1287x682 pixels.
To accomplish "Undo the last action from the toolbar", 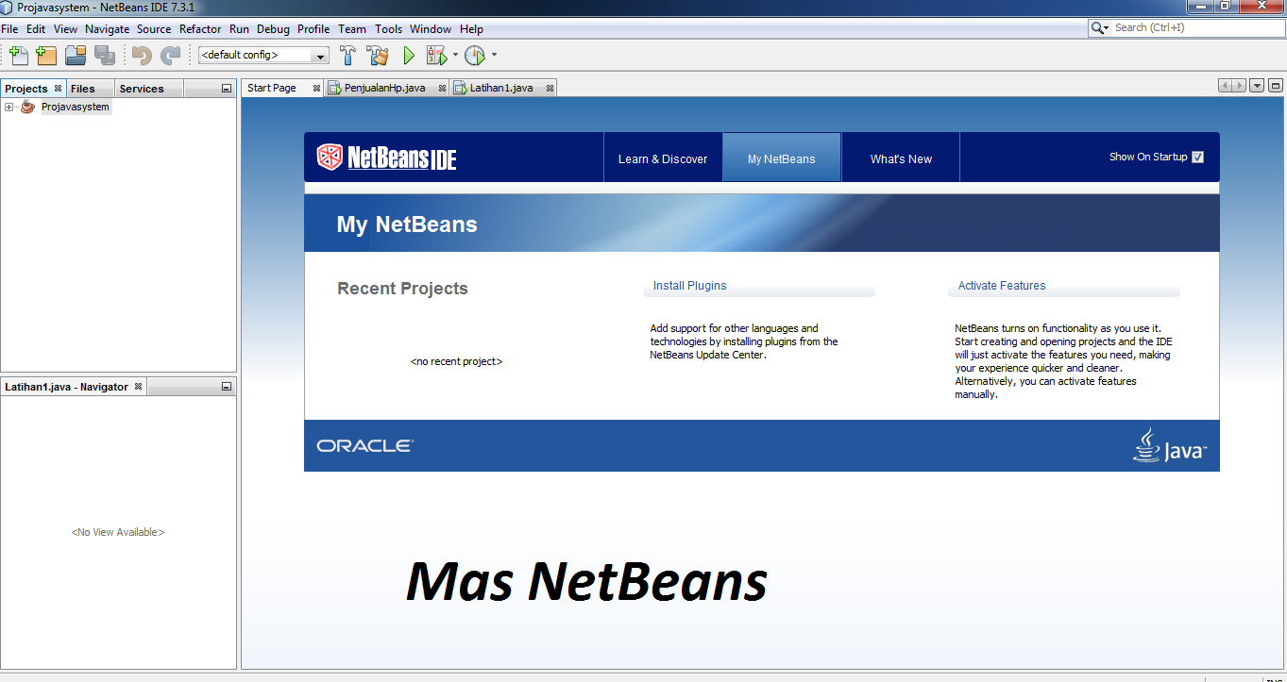I will (x=140, y=55).
